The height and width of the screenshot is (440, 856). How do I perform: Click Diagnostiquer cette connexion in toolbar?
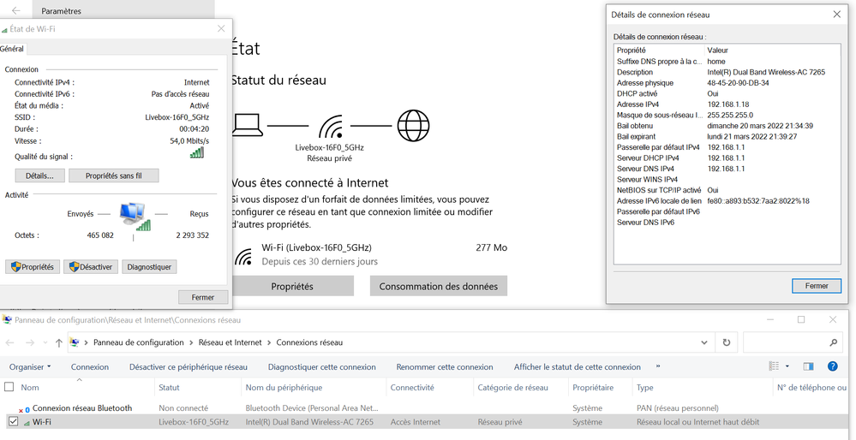pyautogui.click(x=321, y=367)
